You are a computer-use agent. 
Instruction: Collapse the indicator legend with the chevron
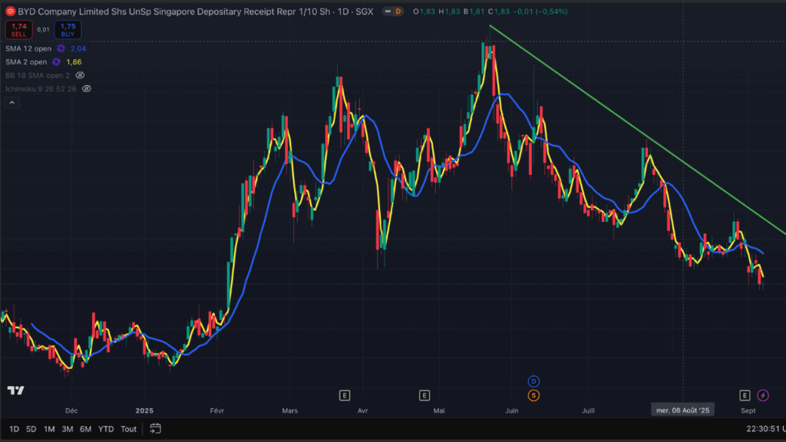12,102
